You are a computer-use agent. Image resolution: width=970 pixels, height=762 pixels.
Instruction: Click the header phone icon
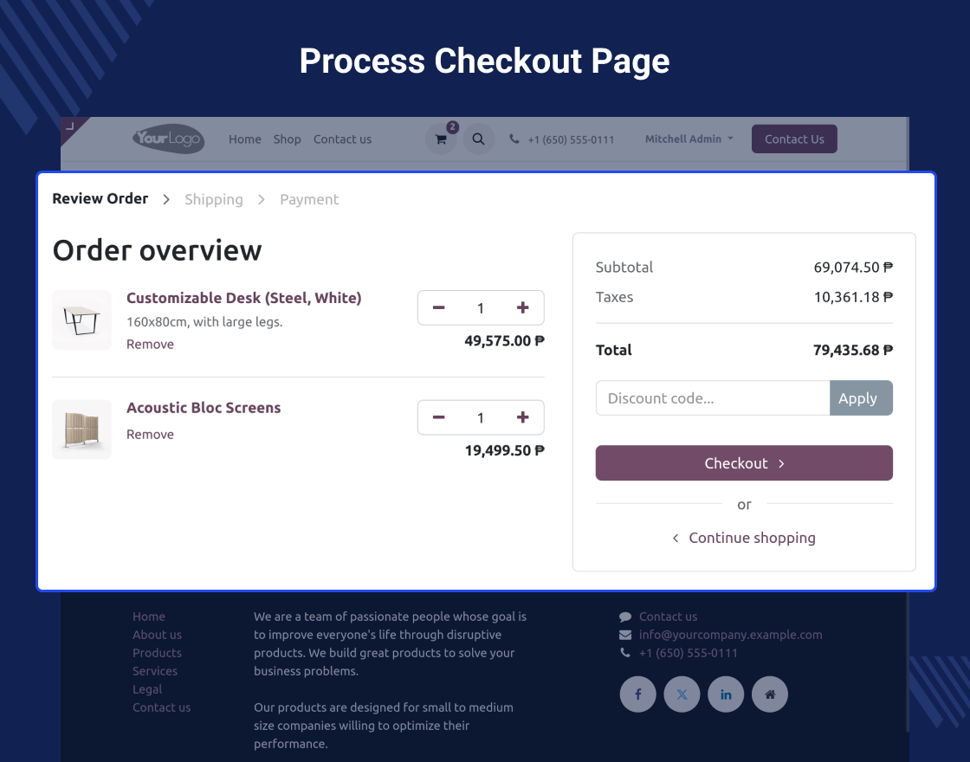click(x=514, y=139)
